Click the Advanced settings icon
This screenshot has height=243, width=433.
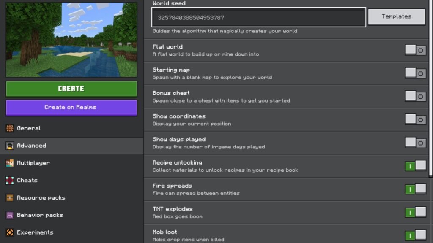click(x=10, y=146)
